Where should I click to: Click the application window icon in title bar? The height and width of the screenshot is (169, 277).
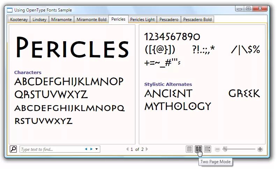[x=10, y=10]
